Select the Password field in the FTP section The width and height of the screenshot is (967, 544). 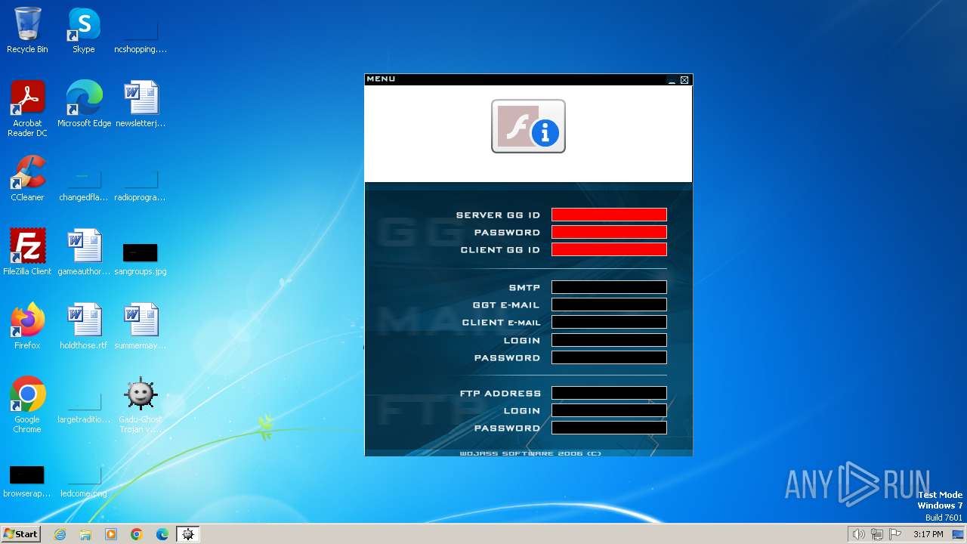[609, 428]
